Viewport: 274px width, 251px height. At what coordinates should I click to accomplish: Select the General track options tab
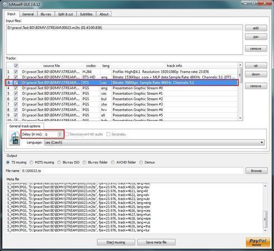(x=25, y=126)
